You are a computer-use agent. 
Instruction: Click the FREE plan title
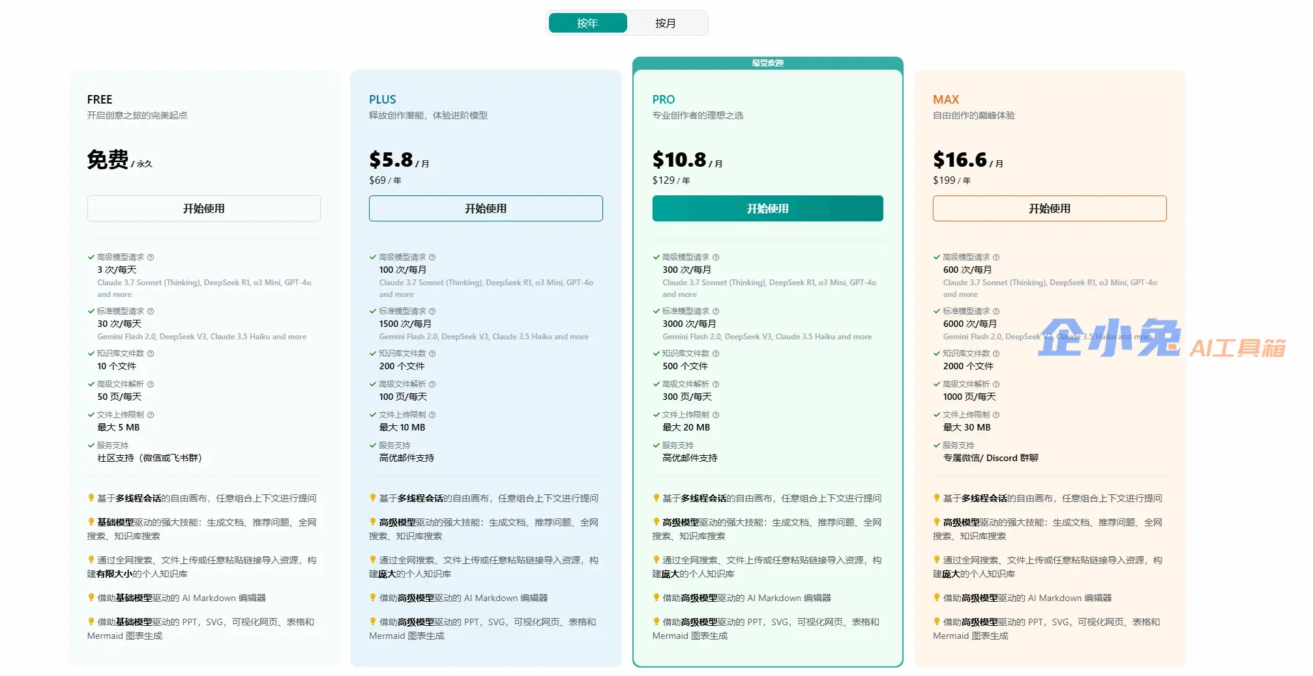100,100
